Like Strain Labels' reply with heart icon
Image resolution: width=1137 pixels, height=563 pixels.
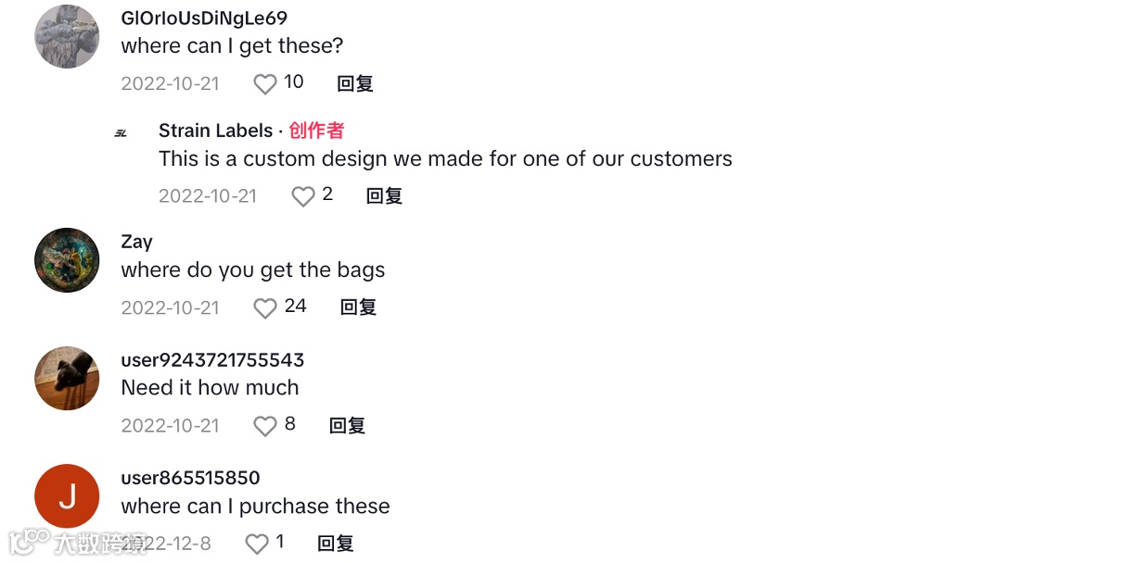click(303, 196)
